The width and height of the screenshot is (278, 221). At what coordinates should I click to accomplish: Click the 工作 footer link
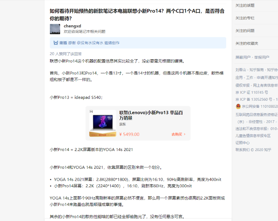pos(249,78)
